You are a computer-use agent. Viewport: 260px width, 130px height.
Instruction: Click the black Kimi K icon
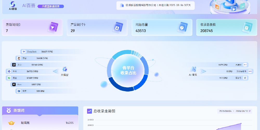[x=14, y=84]
